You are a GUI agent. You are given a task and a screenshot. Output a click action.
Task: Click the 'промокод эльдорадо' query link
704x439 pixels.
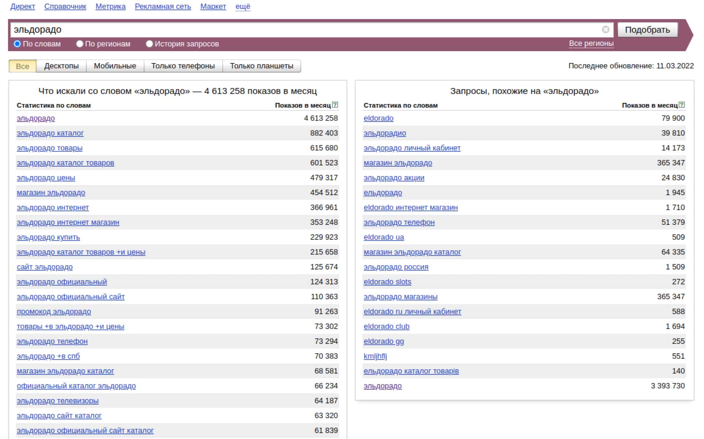coord(54,312)
